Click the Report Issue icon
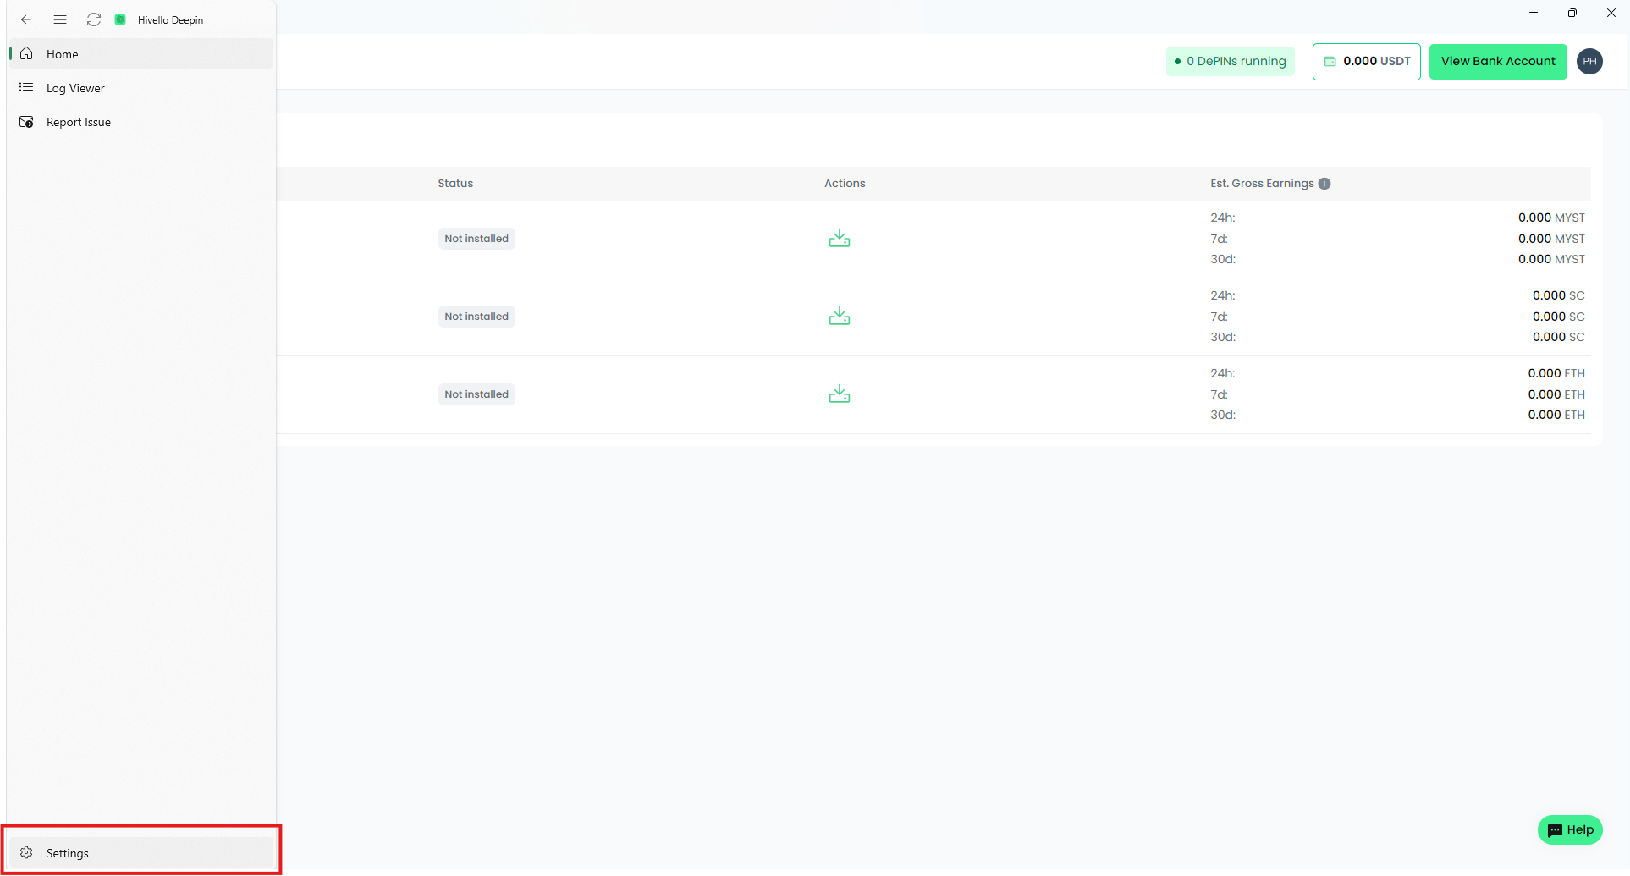1630x876 pixels. point(26,122)
